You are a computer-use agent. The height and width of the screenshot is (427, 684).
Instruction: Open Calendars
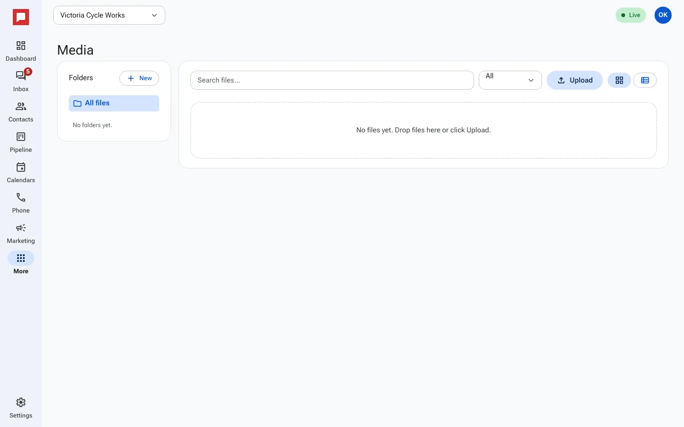click(x=21, y=173)
